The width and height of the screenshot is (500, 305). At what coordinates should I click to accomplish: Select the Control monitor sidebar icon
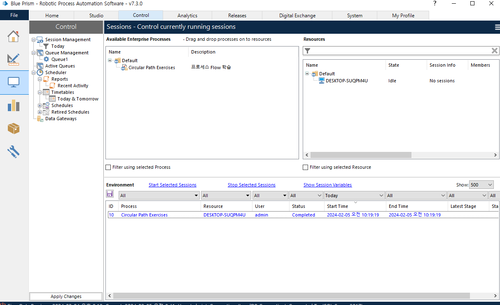coord(14,82)
